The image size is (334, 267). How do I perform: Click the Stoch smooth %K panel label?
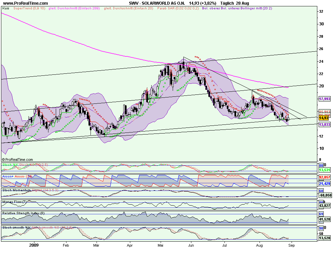tap(16, 228)
